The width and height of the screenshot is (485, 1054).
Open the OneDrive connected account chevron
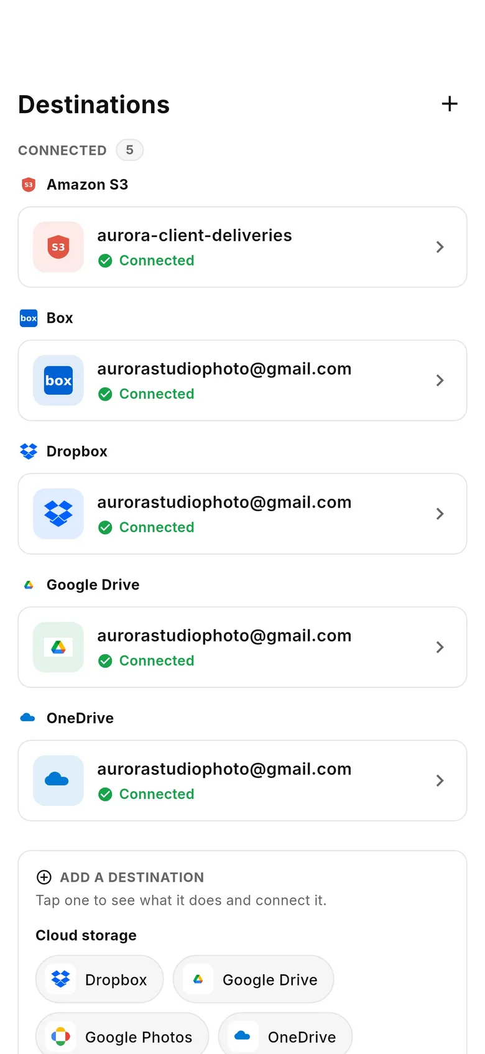click(440, 780)
